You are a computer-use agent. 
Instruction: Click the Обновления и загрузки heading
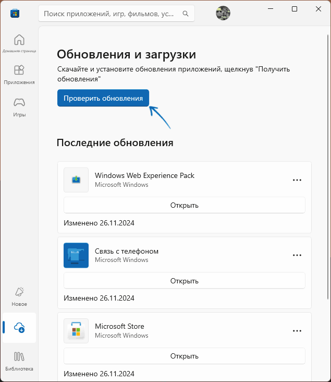[x=126, y=54]
